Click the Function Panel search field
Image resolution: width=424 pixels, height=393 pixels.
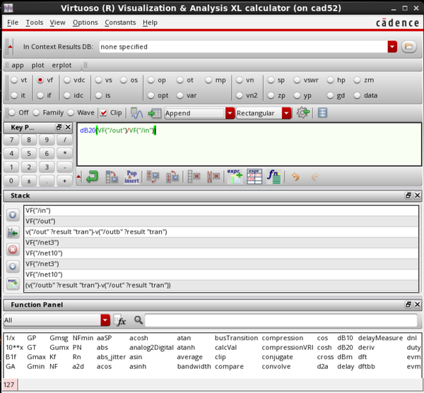click(x=283, y=320)
